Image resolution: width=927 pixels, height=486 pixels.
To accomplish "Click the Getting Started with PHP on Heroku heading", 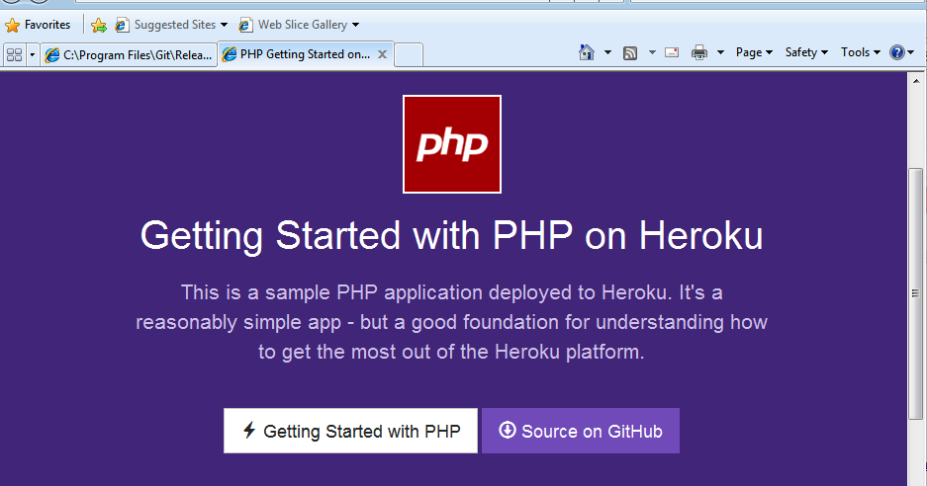I will [x=452, y=236].
